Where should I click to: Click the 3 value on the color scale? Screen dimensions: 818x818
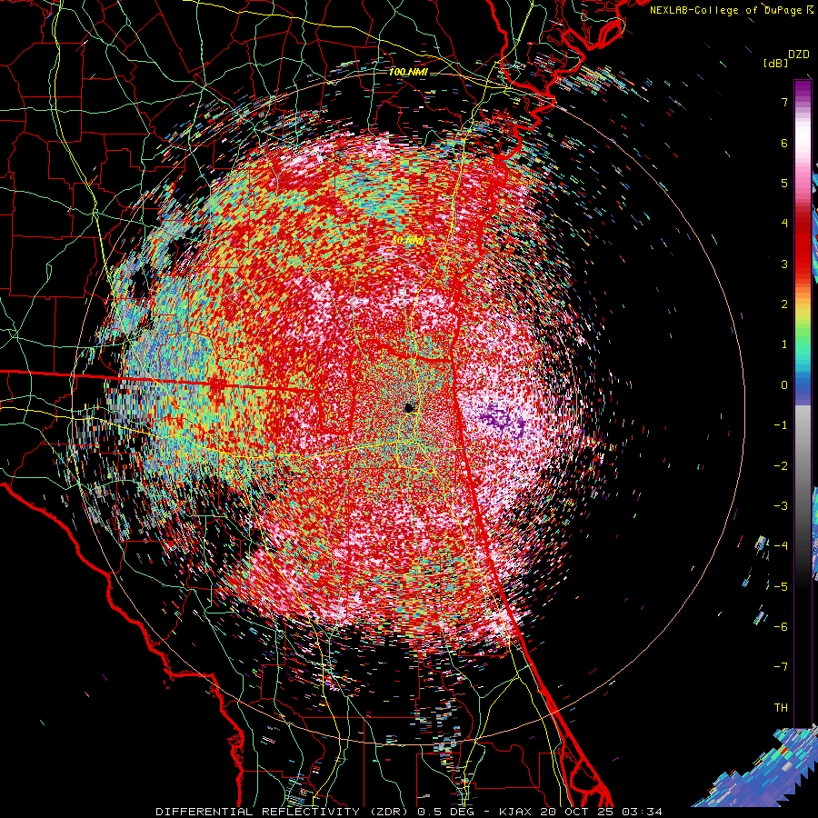784,264
